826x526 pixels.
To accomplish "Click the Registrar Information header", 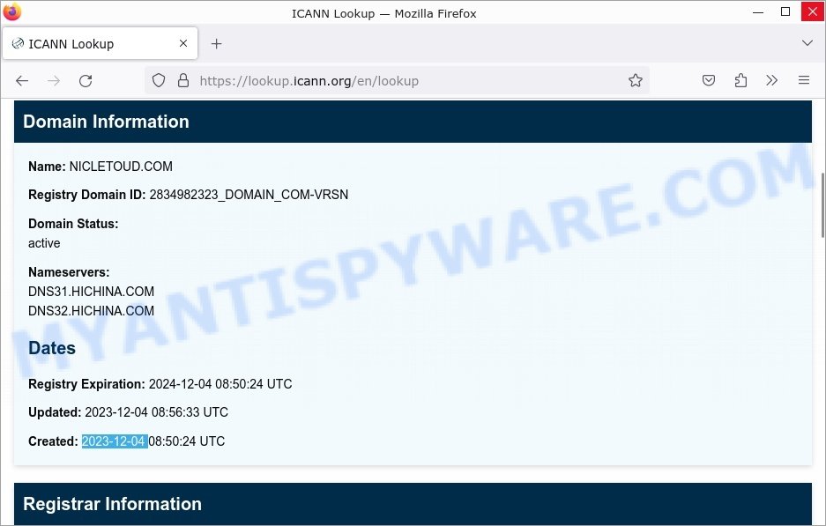I will click(413, 504).
